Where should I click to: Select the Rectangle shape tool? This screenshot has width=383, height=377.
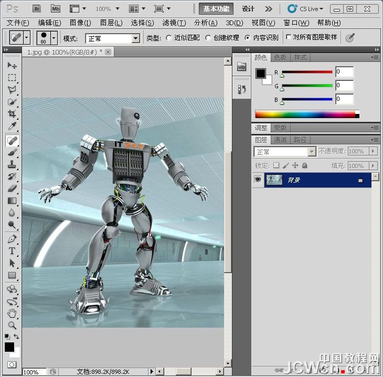[x=12, y=275]
